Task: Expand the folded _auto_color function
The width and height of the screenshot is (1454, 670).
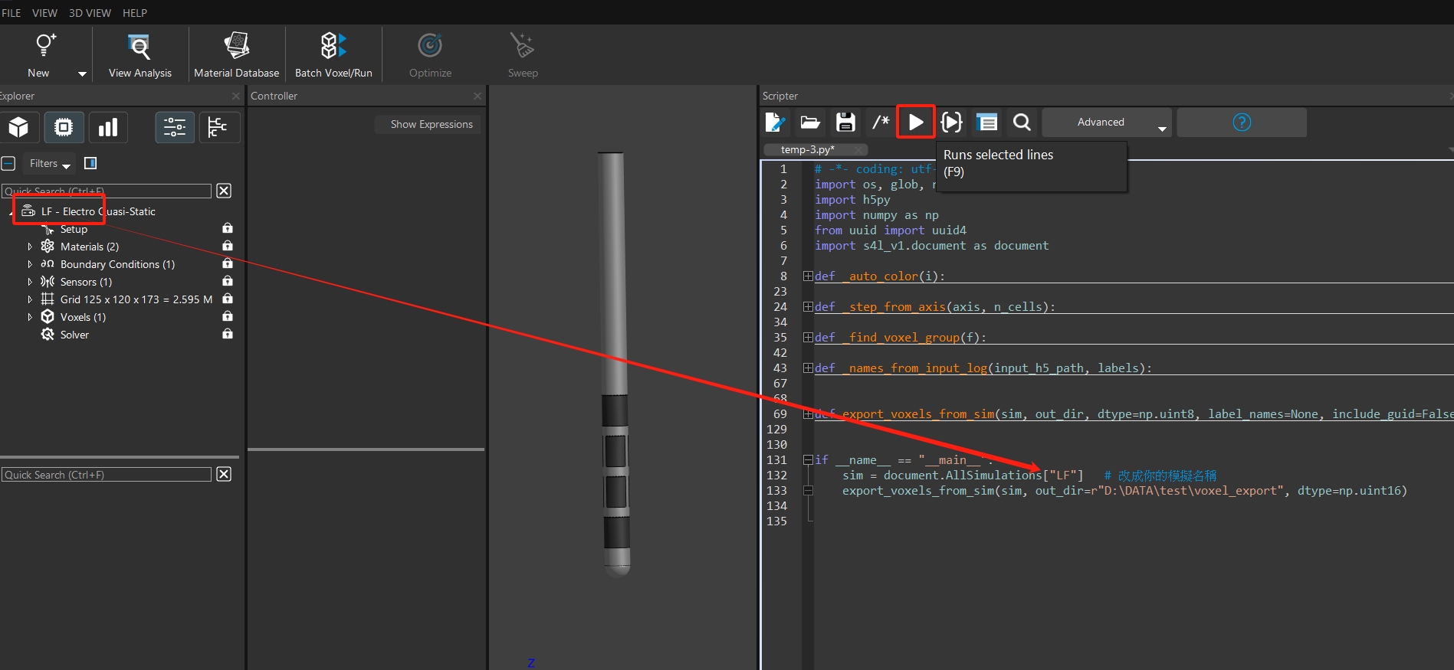Action: (x=808, y=276)
